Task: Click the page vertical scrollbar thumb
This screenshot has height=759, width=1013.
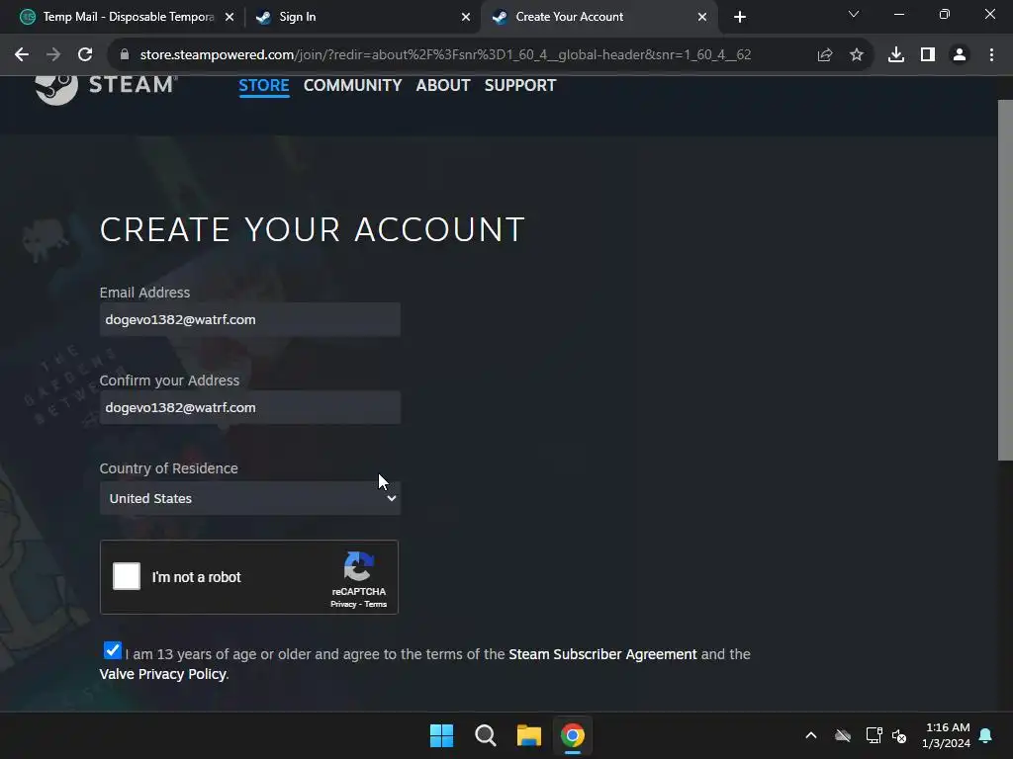Action: [1005, 280]
